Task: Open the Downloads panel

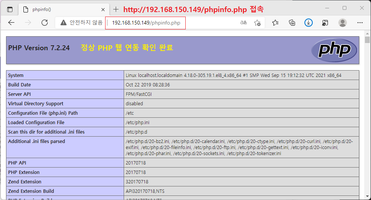Action: pyautogui.click(x=308, y=23)
